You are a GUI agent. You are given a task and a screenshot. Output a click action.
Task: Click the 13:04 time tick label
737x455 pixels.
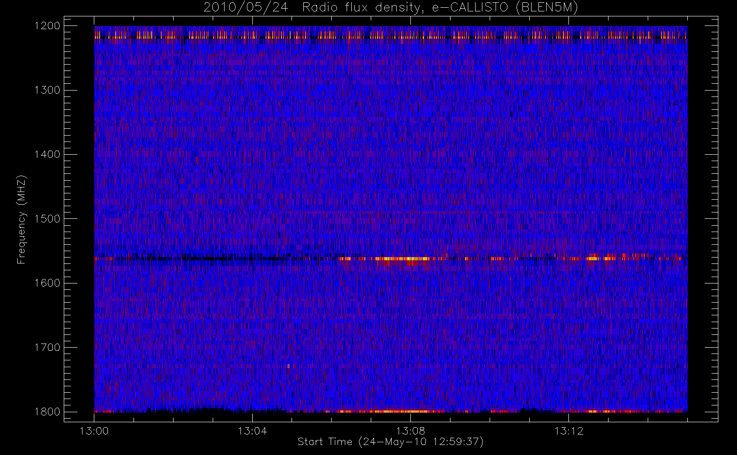tap(252, 431)
